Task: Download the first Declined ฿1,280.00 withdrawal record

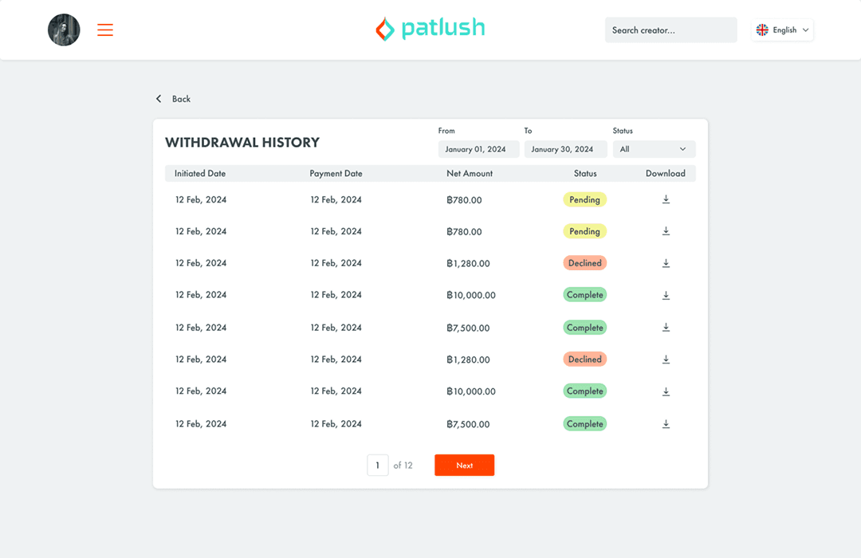Action: click(x=666, y=263)
